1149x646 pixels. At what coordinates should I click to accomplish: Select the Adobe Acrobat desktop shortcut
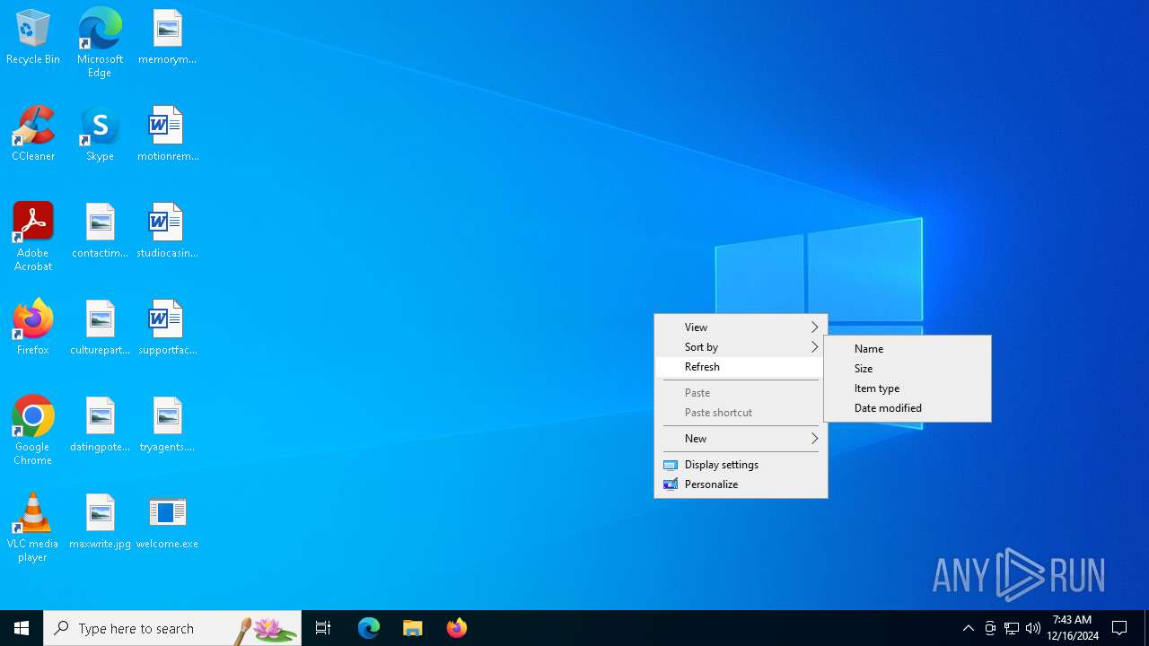pyautogui.click(x=33, y=237)
